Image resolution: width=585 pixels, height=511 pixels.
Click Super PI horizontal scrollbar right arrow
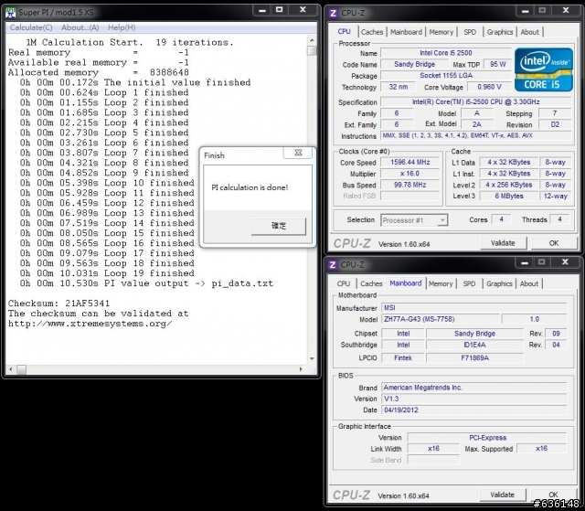pos(301,369)
